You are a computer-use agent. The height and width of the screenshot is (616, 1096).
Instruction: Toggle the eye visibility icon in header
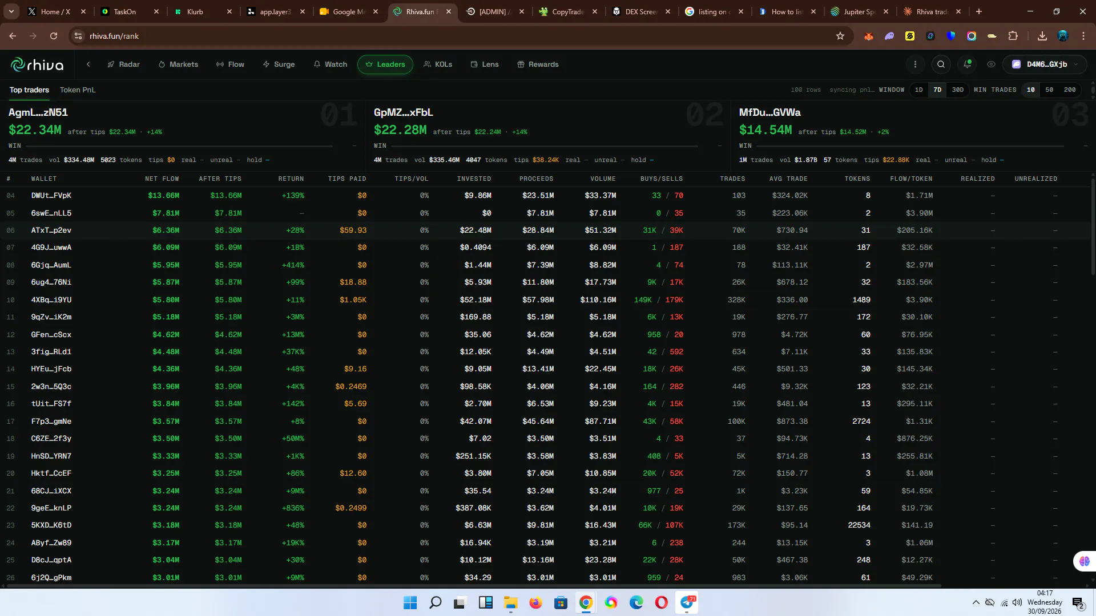click(x=991, y=64)
